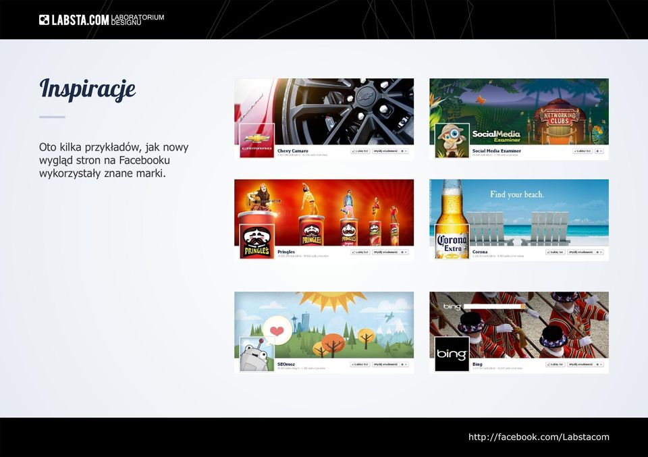Screen dimensions: 648x457
Task: Select the Pringles cover photo
Action: 324,213
